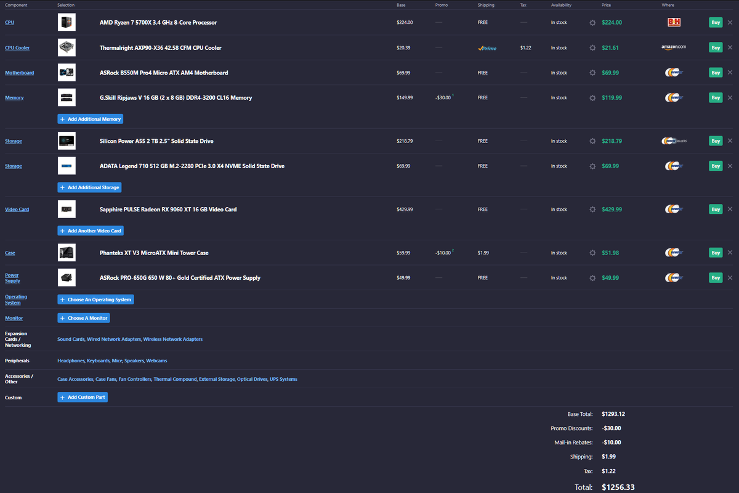Click the $1256.33 total amount
Screen dimensions: 739x493
coord(618,487)
